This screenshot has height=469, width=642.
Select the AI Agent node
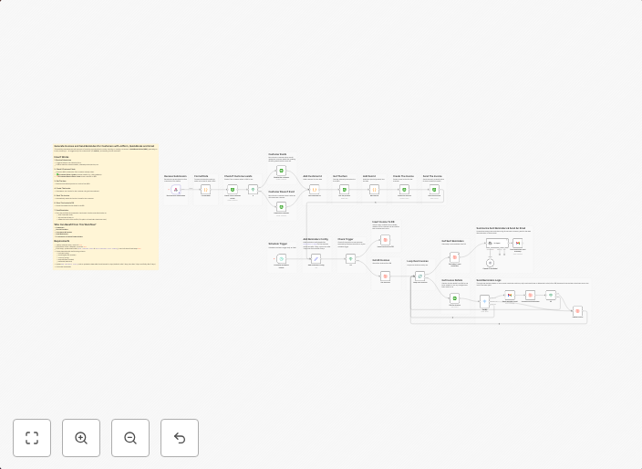(498, 244)
